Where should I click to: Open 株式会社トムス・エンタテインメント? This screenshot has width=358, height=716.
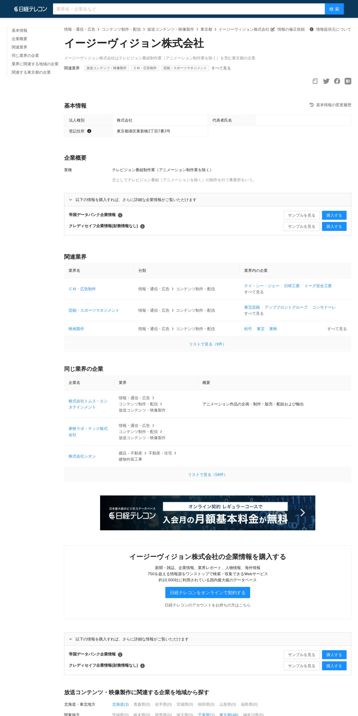pyautogui.click(x=88, y=404)
